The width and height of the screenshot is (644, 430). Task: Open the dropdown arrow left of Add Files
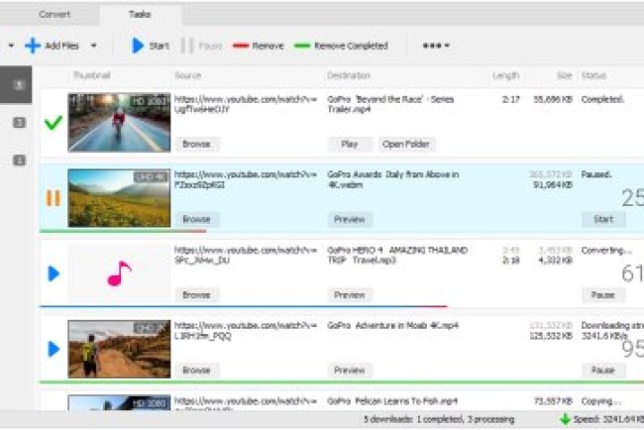point(11,46)
